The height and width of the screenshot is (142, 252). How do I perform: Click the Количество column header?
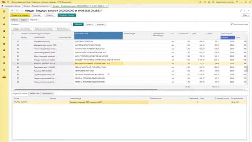[x=184, y=34]
